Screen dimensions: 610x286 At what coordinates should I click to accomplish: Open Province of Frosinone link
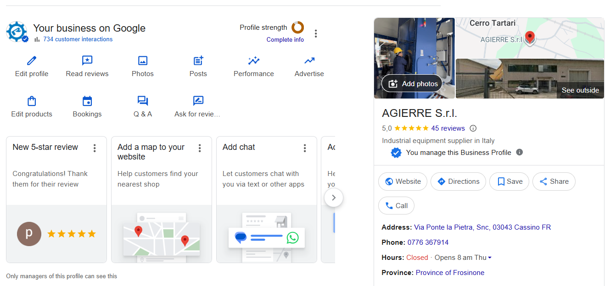[450, 273]
